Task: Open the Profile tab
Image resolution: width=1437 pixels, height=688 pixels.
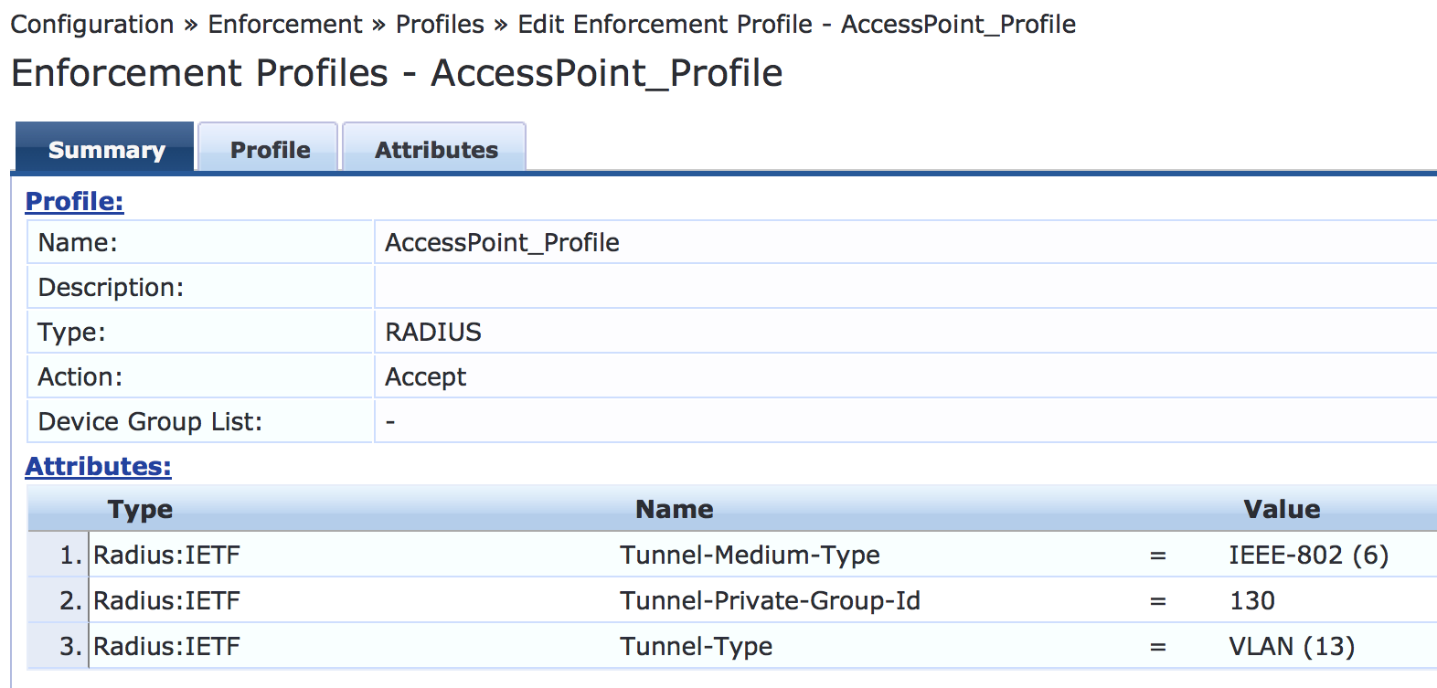Action: 270,150
